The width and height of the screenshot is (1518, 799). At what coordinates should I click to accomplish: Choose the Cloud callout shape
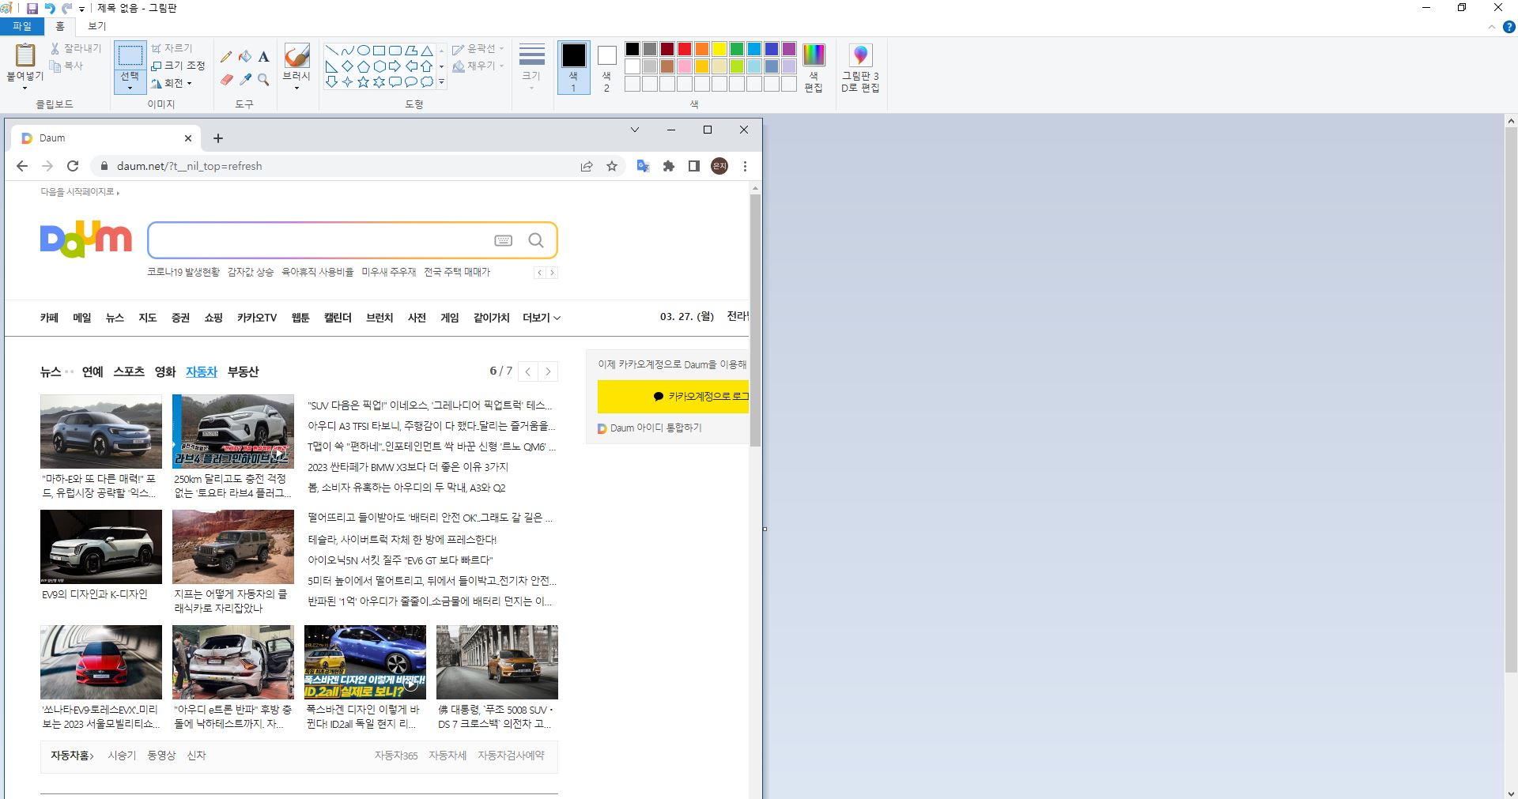(x=426, y=81)
